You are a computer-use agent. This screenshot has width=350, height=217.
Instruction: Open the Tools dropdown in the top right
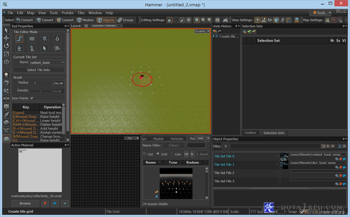click(x=321, y=13)
